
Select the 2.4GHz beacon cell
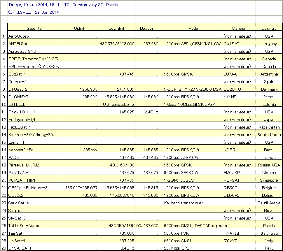coord(147,110)
